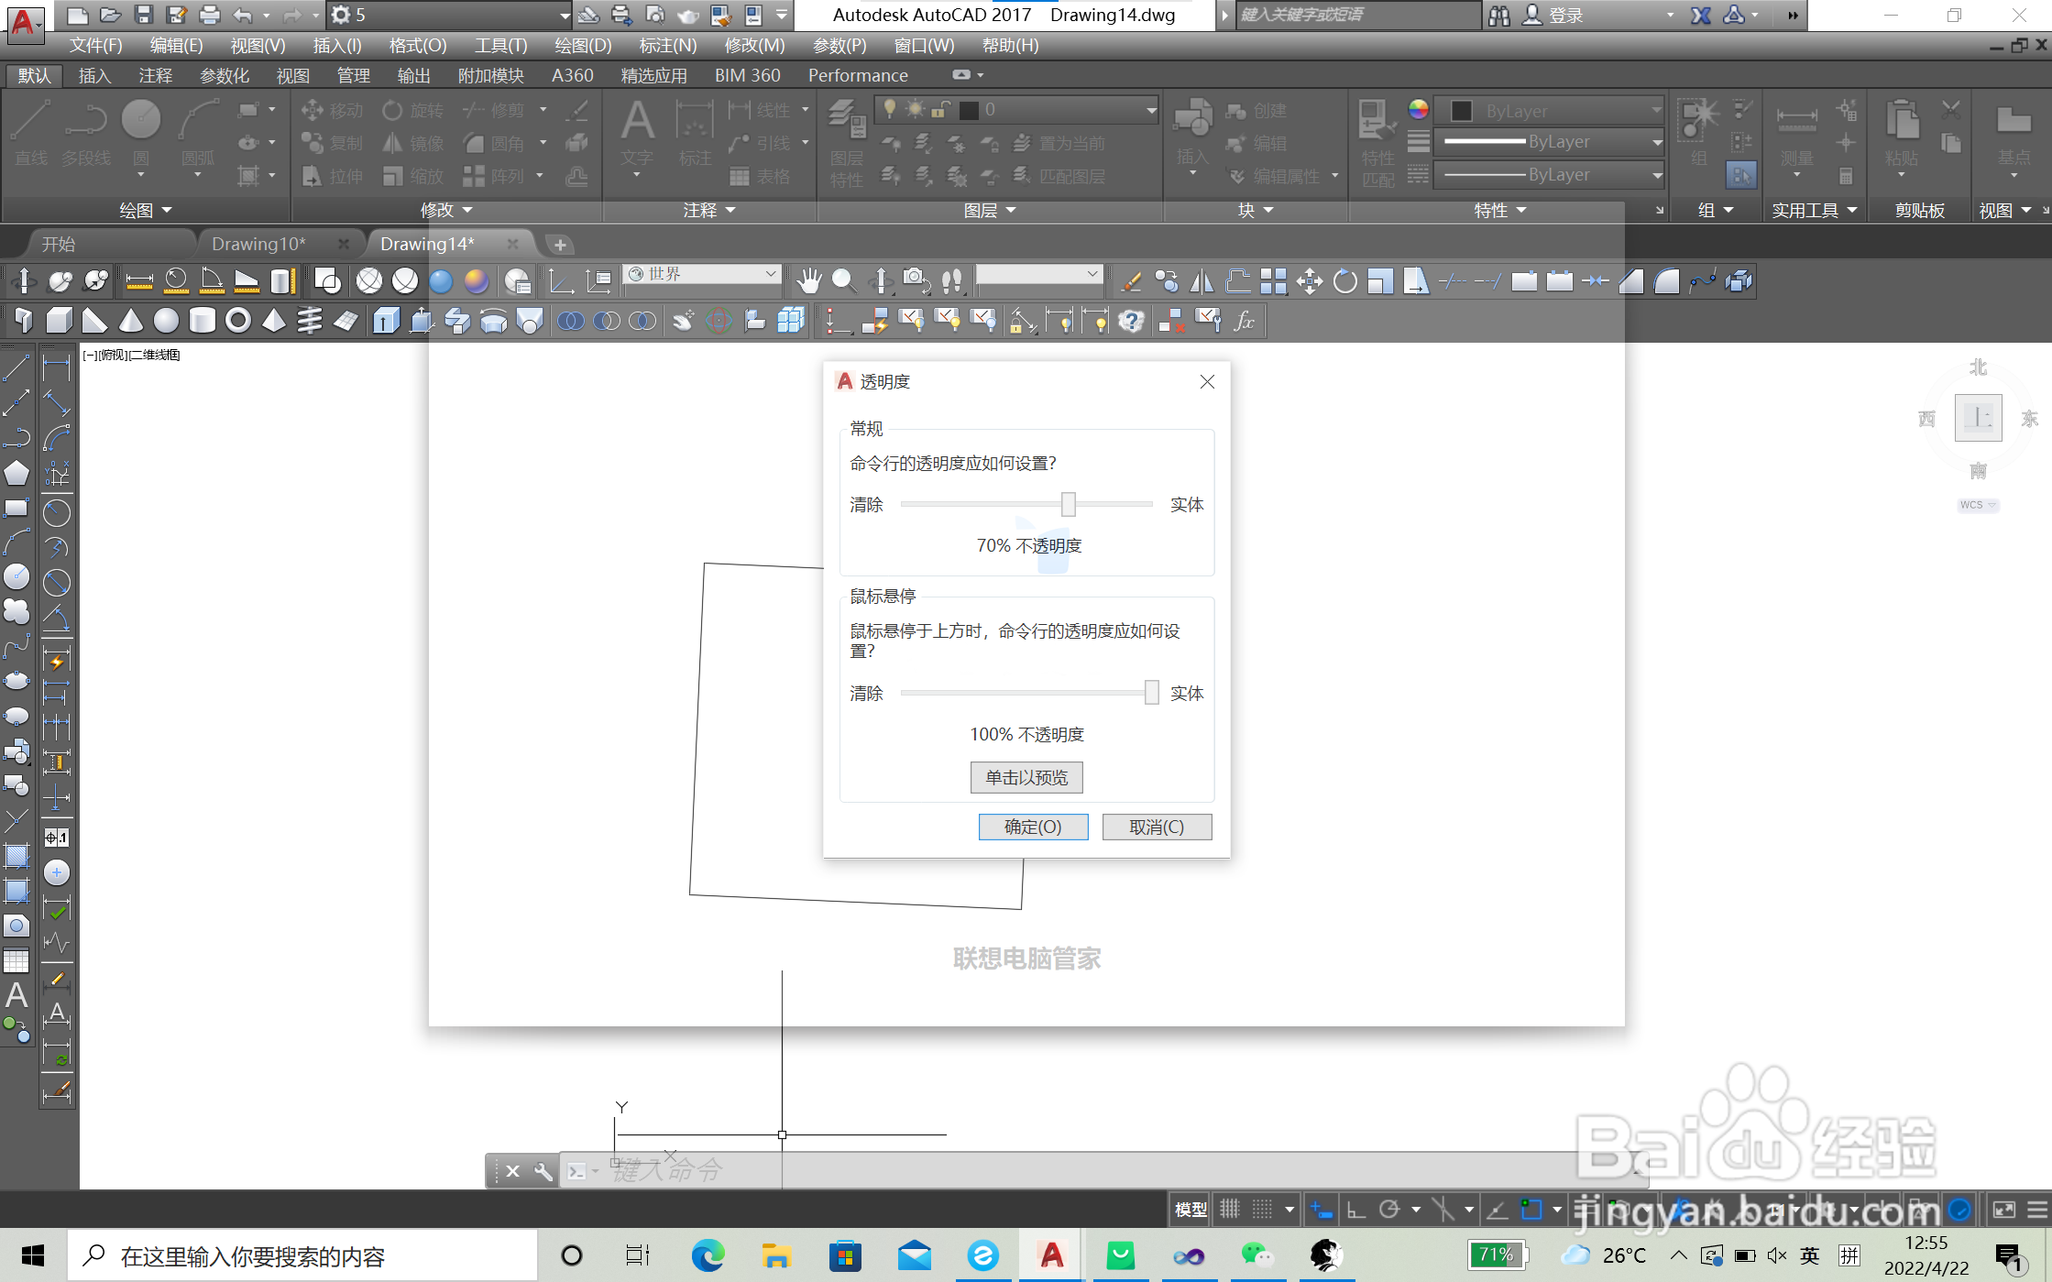2052x1282 pixels.
Task: Toggle dynamic input in the status bar
Action: [1321, 1210]
